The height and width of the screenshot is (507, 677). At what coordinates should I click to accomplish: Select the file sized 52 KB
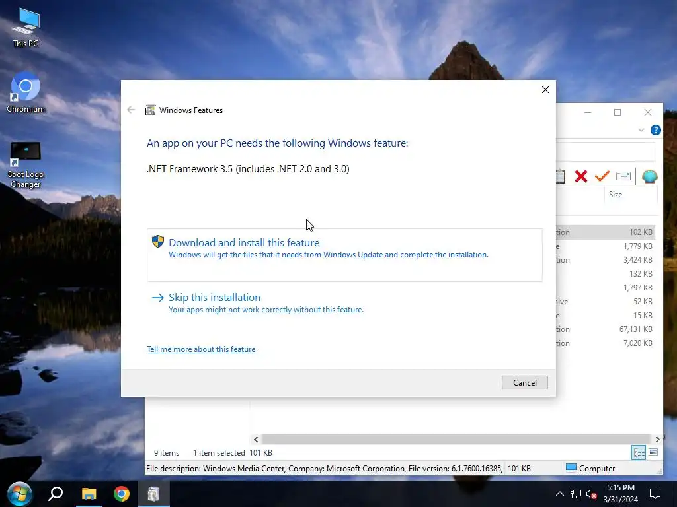pyautogui.click(x=606, y=301)
